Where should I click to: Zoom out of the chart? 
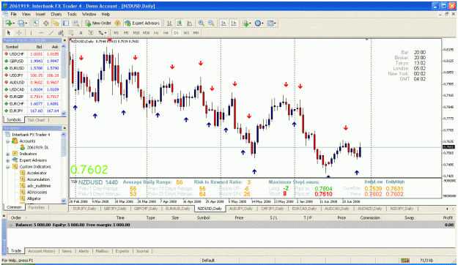[x=211, y=23]
